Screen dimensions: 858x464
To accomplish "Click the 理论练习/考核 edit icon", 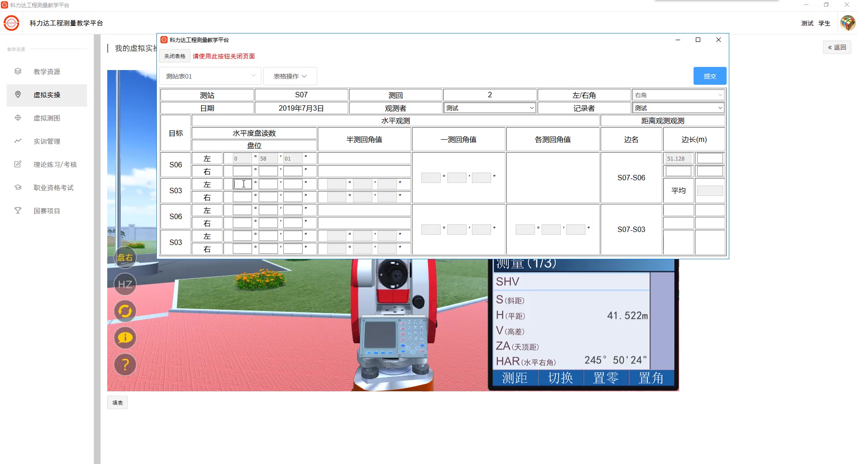I will [x=18, y=164].
